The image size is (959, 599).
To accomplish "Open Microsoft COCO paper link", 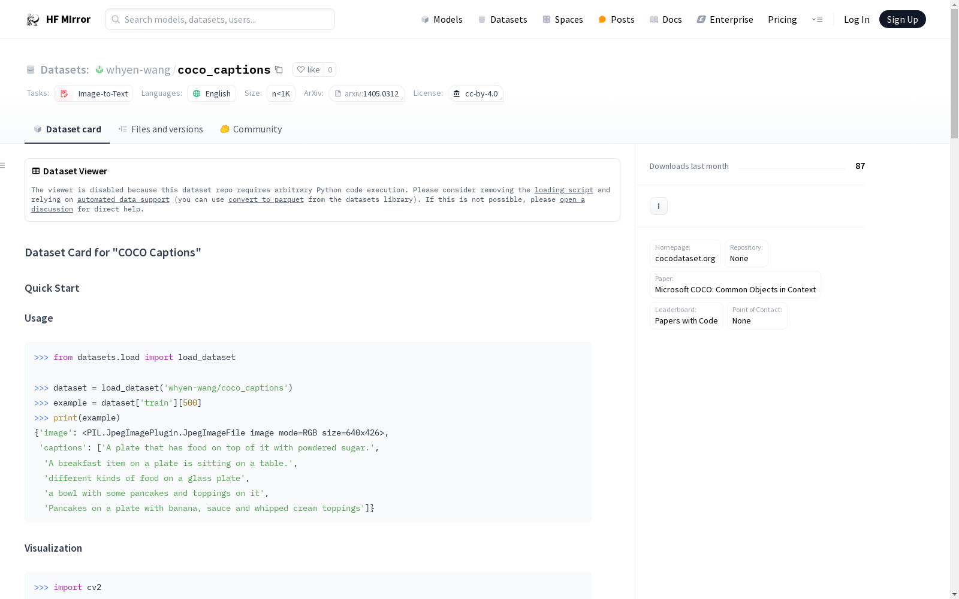I will (735, 285).
